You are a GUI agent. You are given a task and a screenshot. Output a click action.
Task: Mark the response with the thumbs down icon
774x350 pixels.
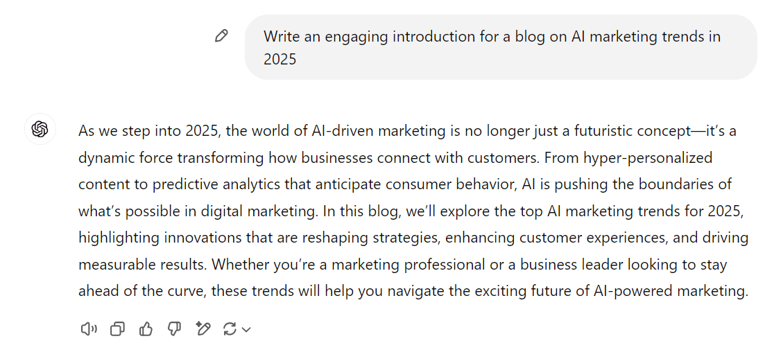[174, 329]
